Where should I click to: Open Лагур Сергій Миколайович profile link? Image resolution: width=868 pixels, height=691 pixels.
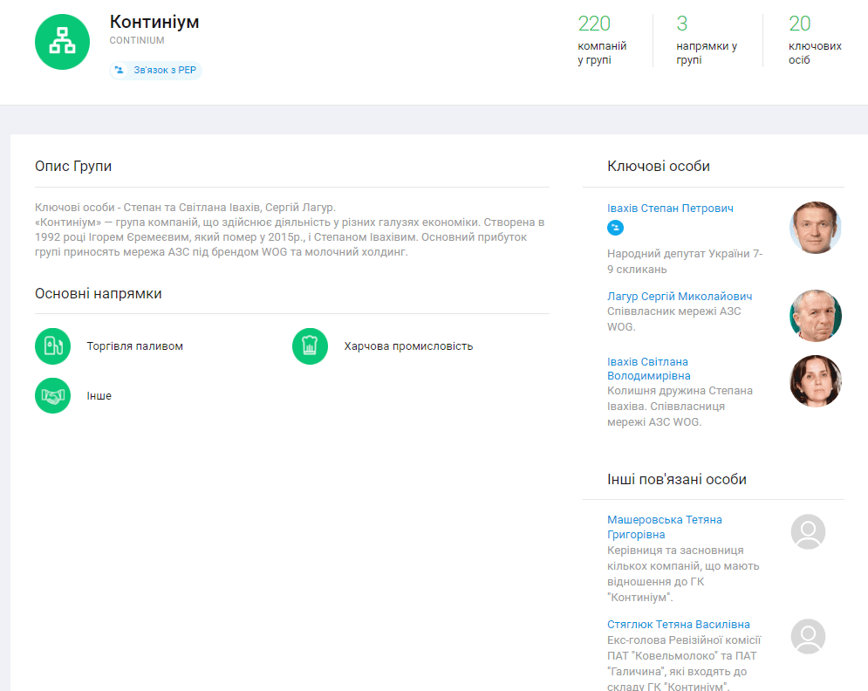(x=680, y=297)
